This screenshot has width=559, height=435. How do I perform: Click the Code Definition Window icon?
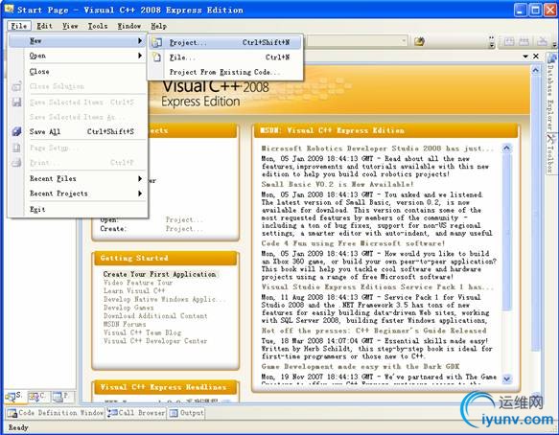point(12,413)
